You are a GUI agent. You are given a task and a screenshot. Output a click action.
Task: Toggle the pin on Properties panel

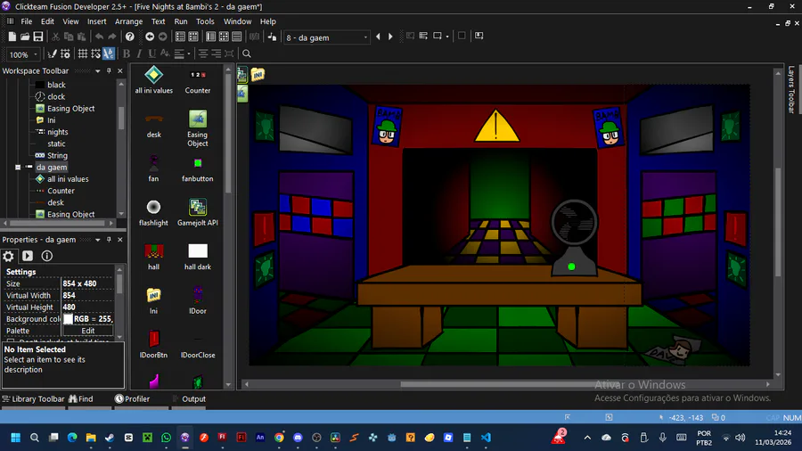(109, 240)
